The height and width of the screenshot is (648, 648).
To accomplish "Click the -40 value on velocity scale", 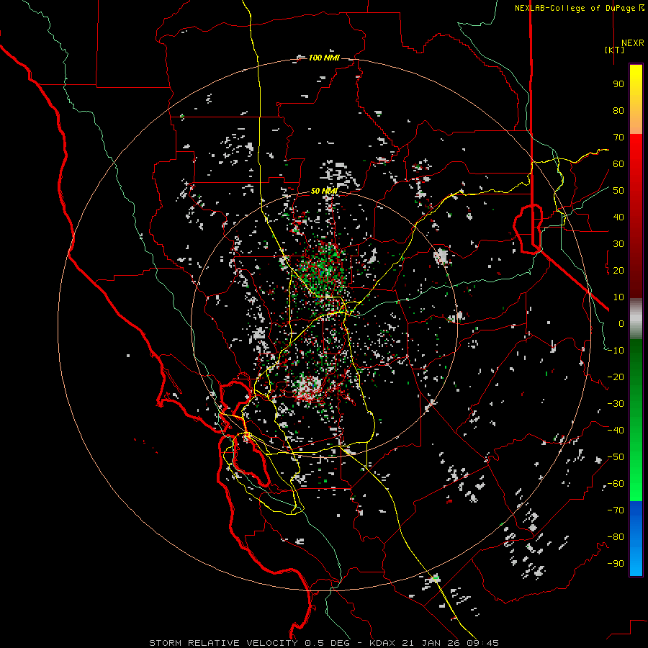I will click(x=616, y=431).
